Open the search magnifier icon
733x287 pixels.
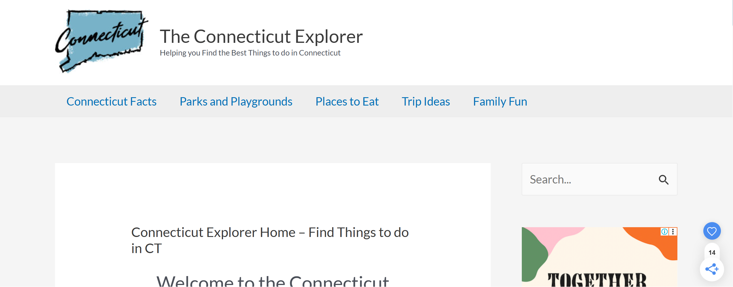tap(664, 179)
